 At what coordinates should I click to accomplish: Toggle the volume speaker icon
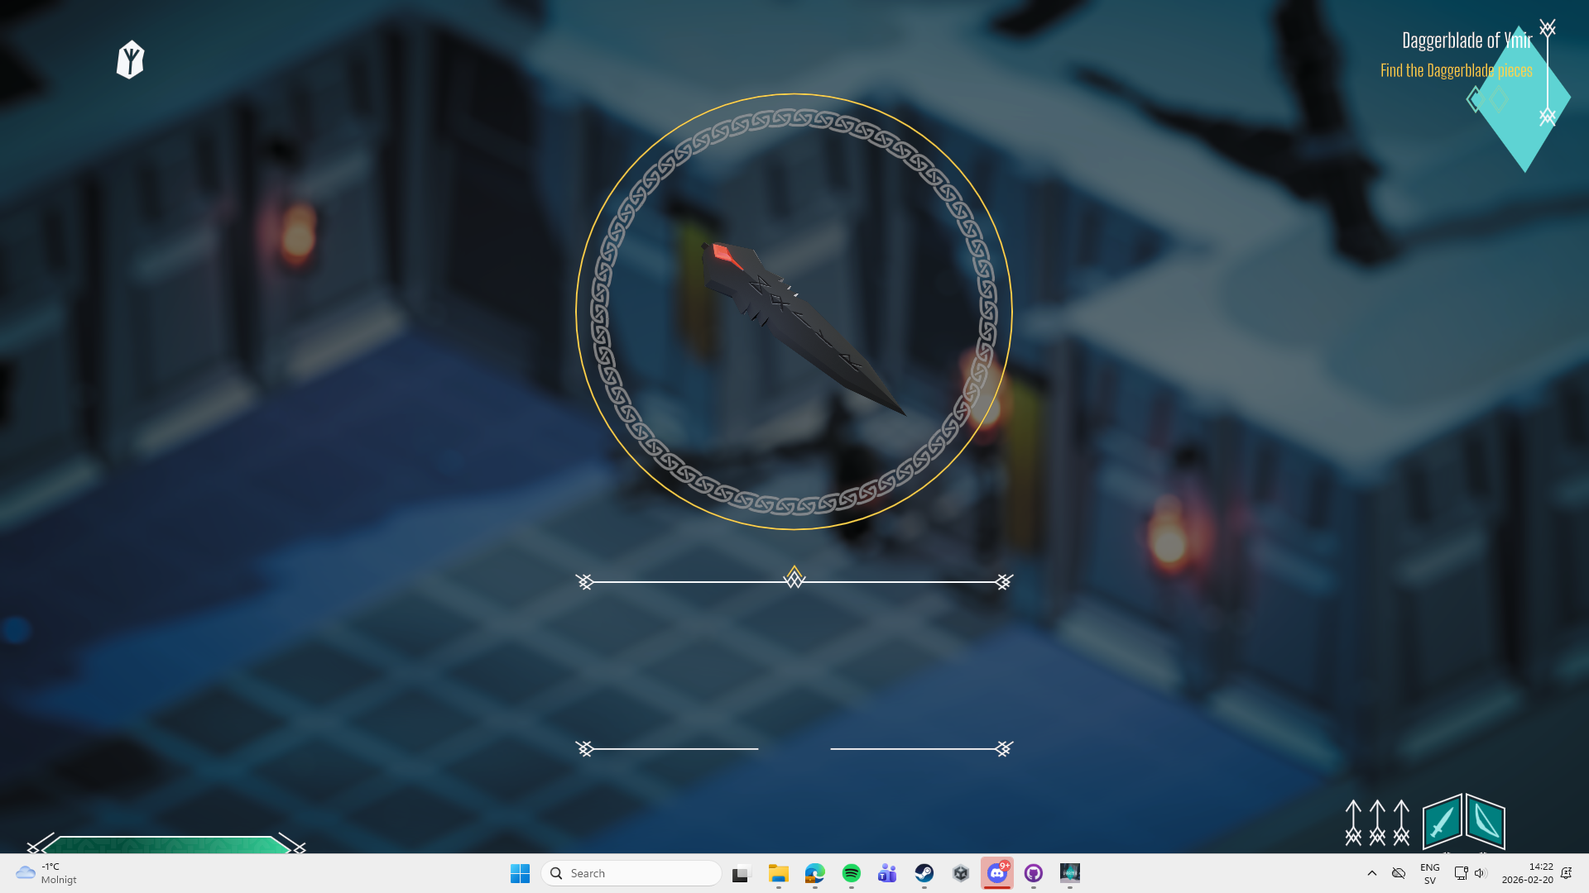[x=1481, y=873]
